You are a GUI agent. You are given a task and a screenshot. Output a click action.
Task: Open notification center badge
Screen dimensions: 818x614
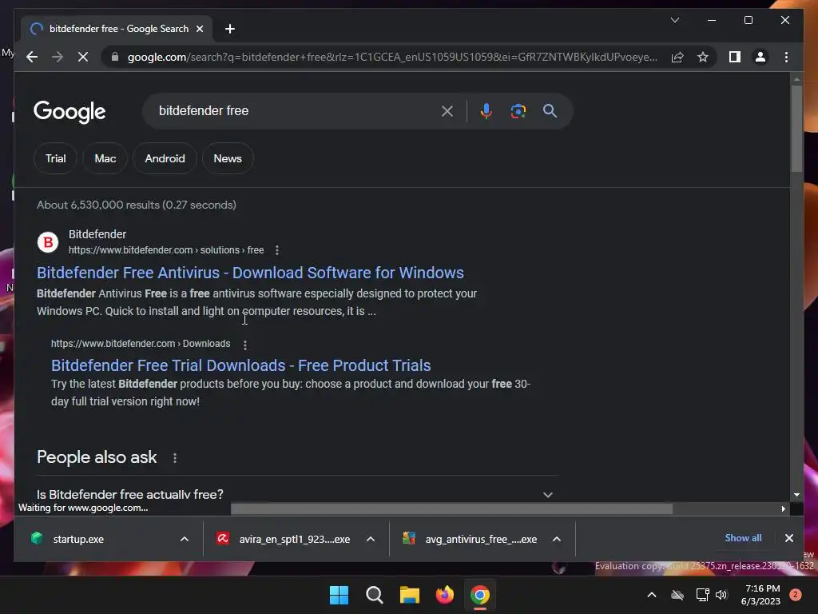[x=795, y=595]
